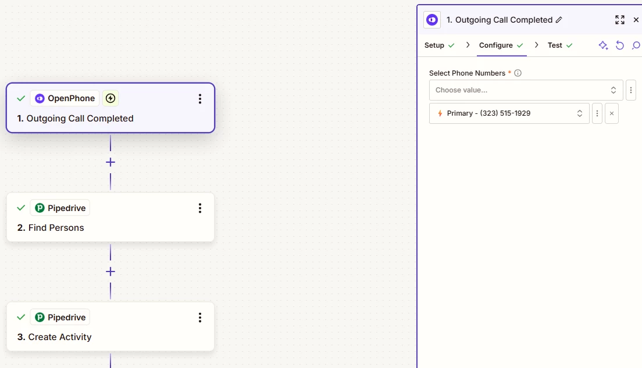
Task: Open three-dot menu on Find Persons step
Action: [200, 208]
